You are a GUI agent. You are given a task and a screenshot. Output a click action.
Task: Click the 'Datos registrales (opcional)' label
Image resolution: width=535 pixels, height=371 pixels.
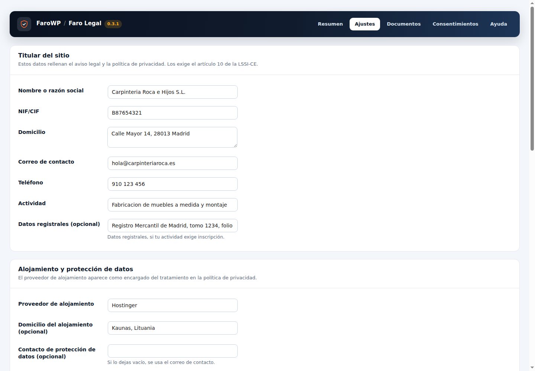pyautogui.click(x=59, y=224)
